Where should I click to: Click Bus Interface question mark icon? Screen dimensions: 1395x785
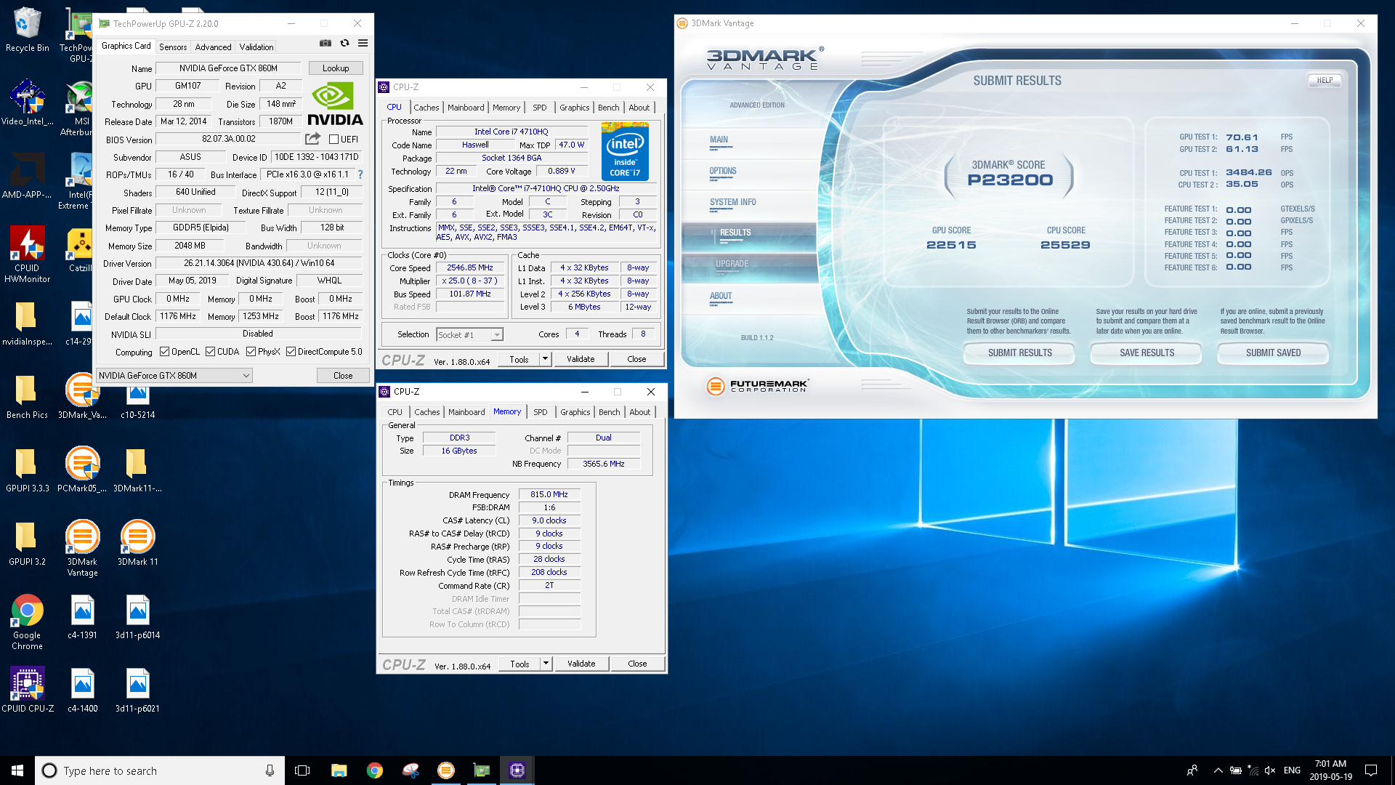point(360,174)
